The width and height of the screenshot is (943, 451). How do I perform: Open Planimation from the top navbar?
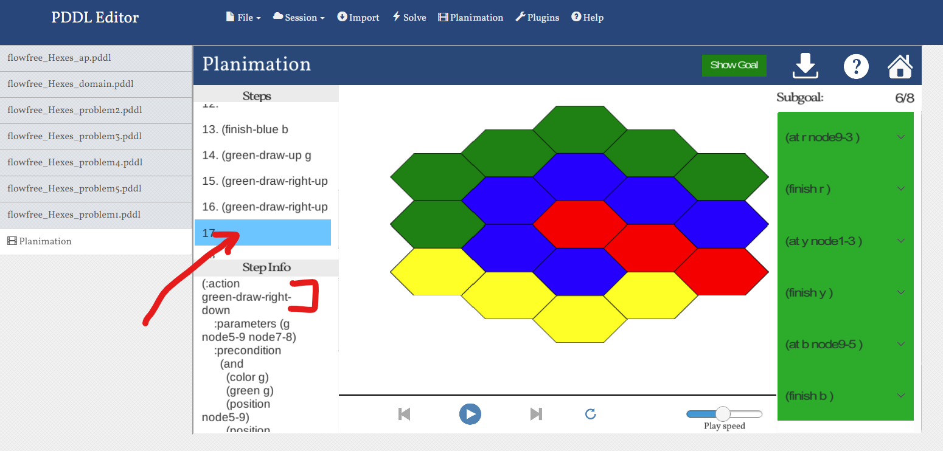tap(470, 17)
